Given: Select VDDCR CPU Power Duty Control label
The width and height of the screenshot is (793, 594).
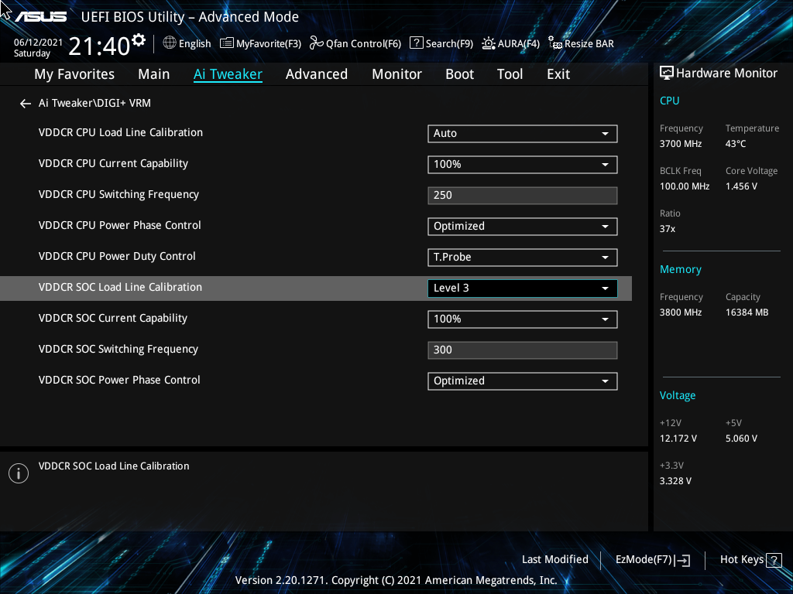Looking at the screenshot, I should point(117,257).
